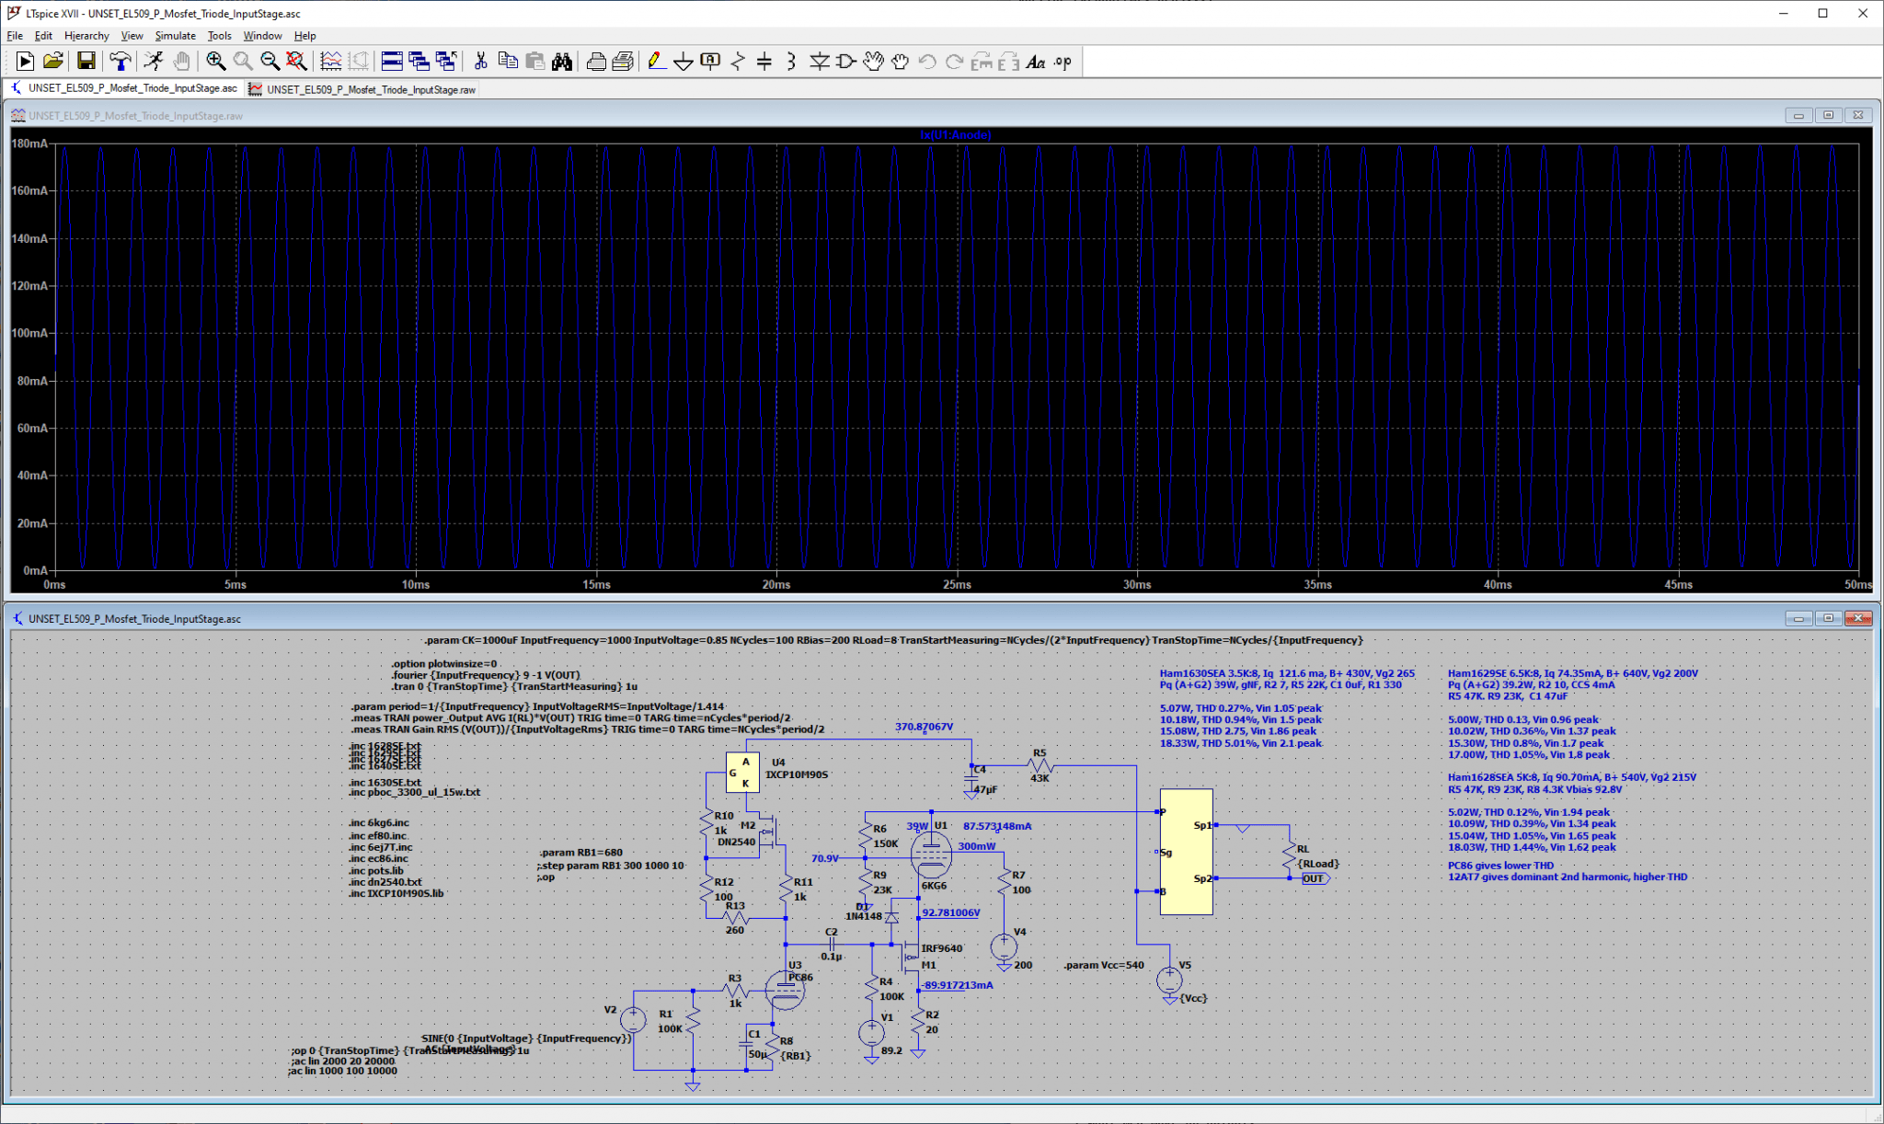Run the simulation with the running man icon
This screenshot has width=1884, height=1124.
tap(154, 62)
